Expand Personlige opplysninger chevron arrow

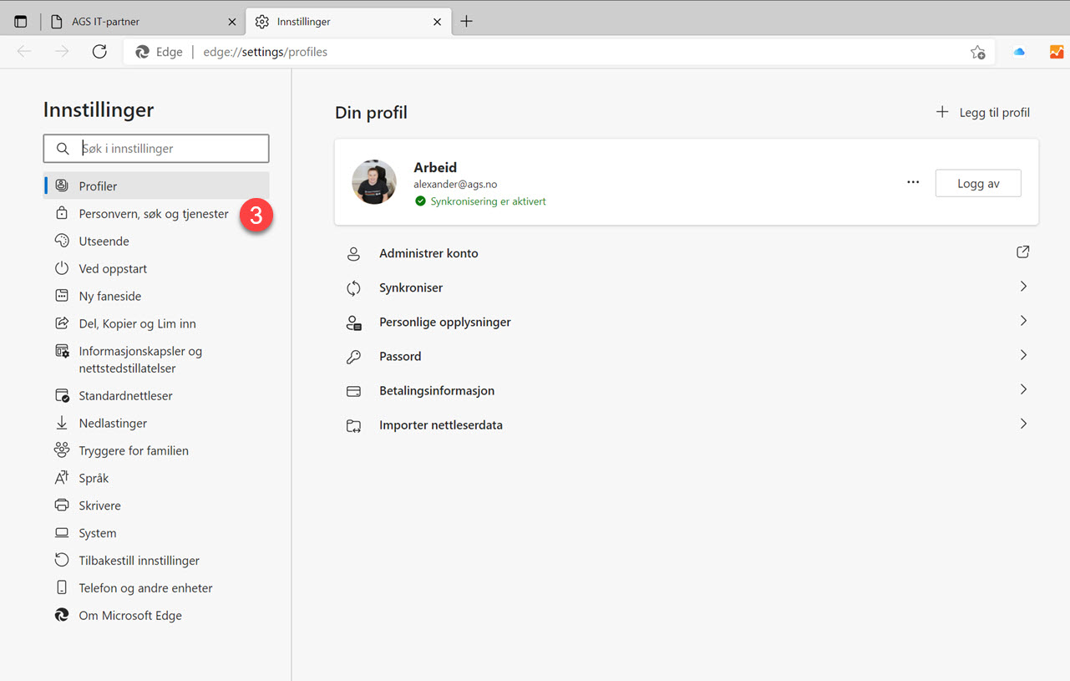point(1023,321)
